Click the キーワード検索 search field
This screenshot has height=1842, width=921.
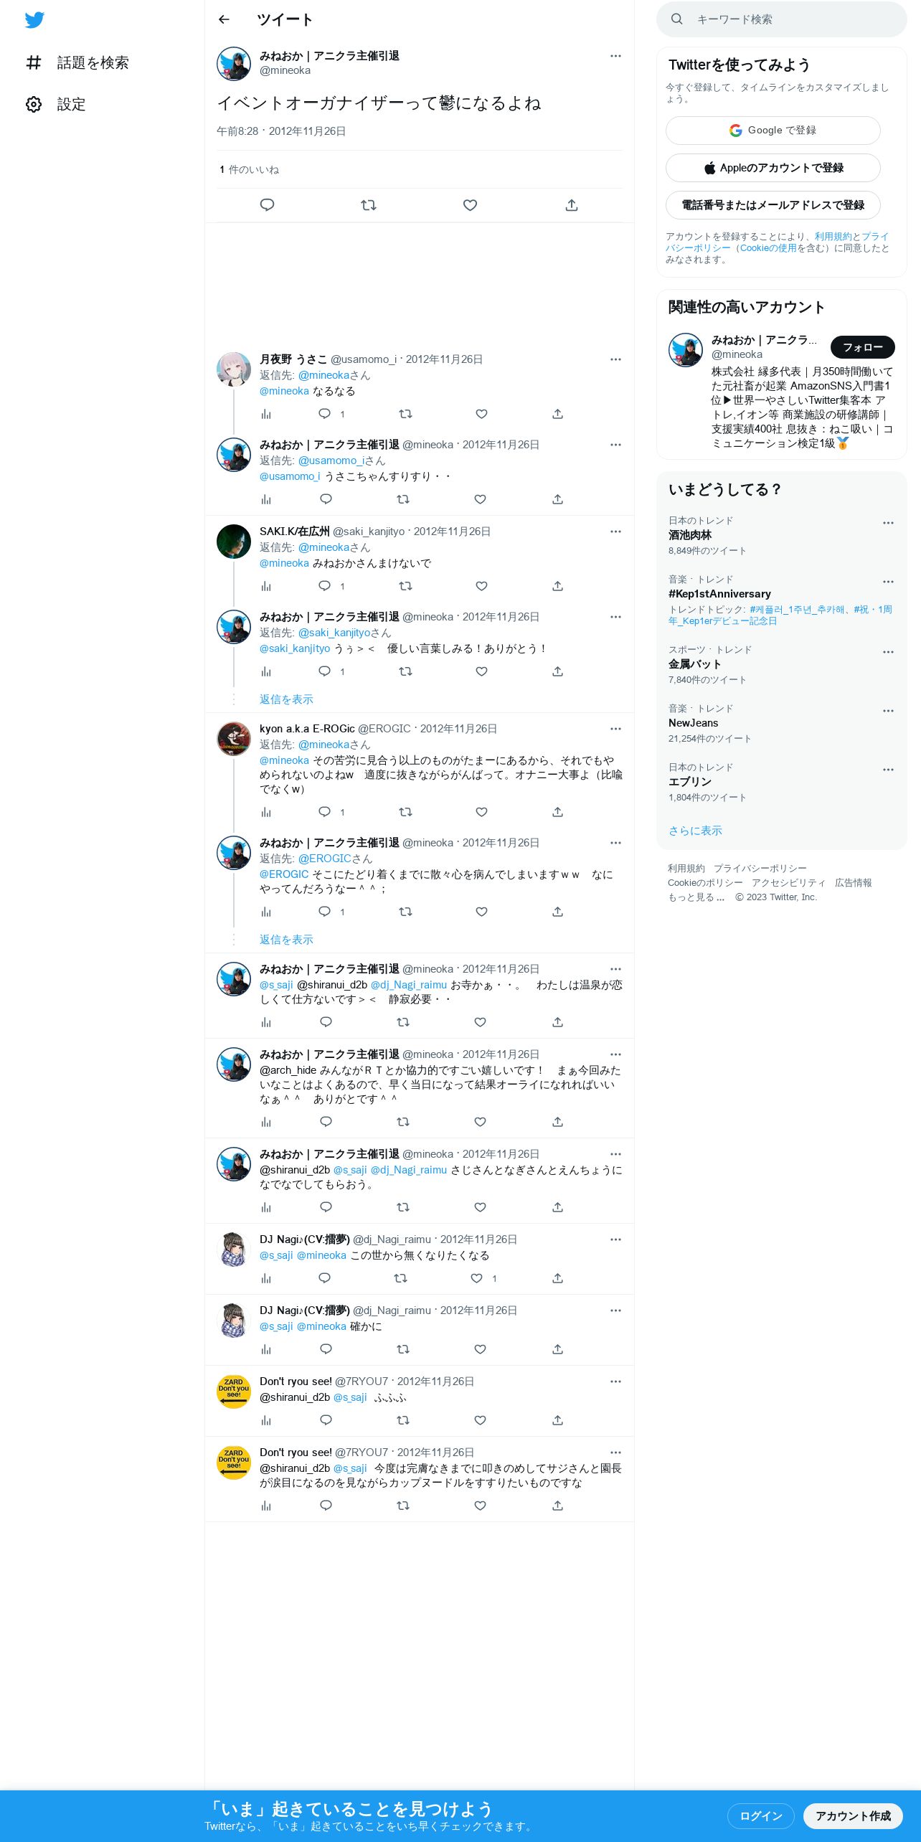782,19
